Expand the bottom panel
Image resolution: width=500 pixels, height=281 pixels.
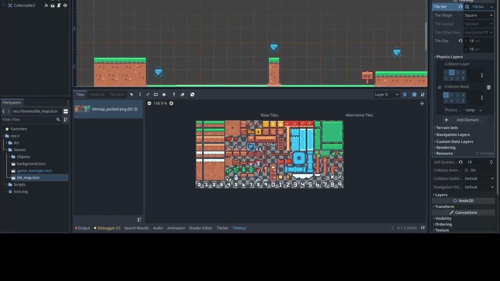click(423, 228)
